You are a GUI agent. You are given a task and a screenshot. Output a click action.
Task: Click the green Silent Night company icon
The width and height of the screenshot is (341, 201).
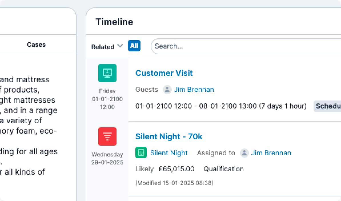pos(141,152)
